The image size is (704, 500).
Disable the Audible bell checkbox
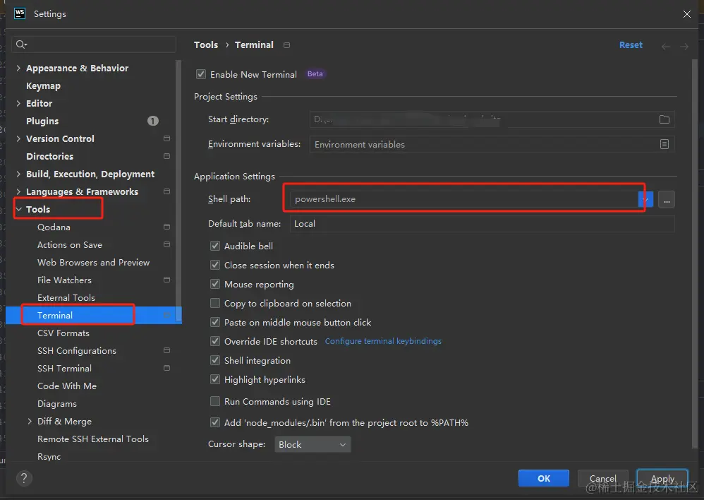pyautogui.click(x=215, y=246)
